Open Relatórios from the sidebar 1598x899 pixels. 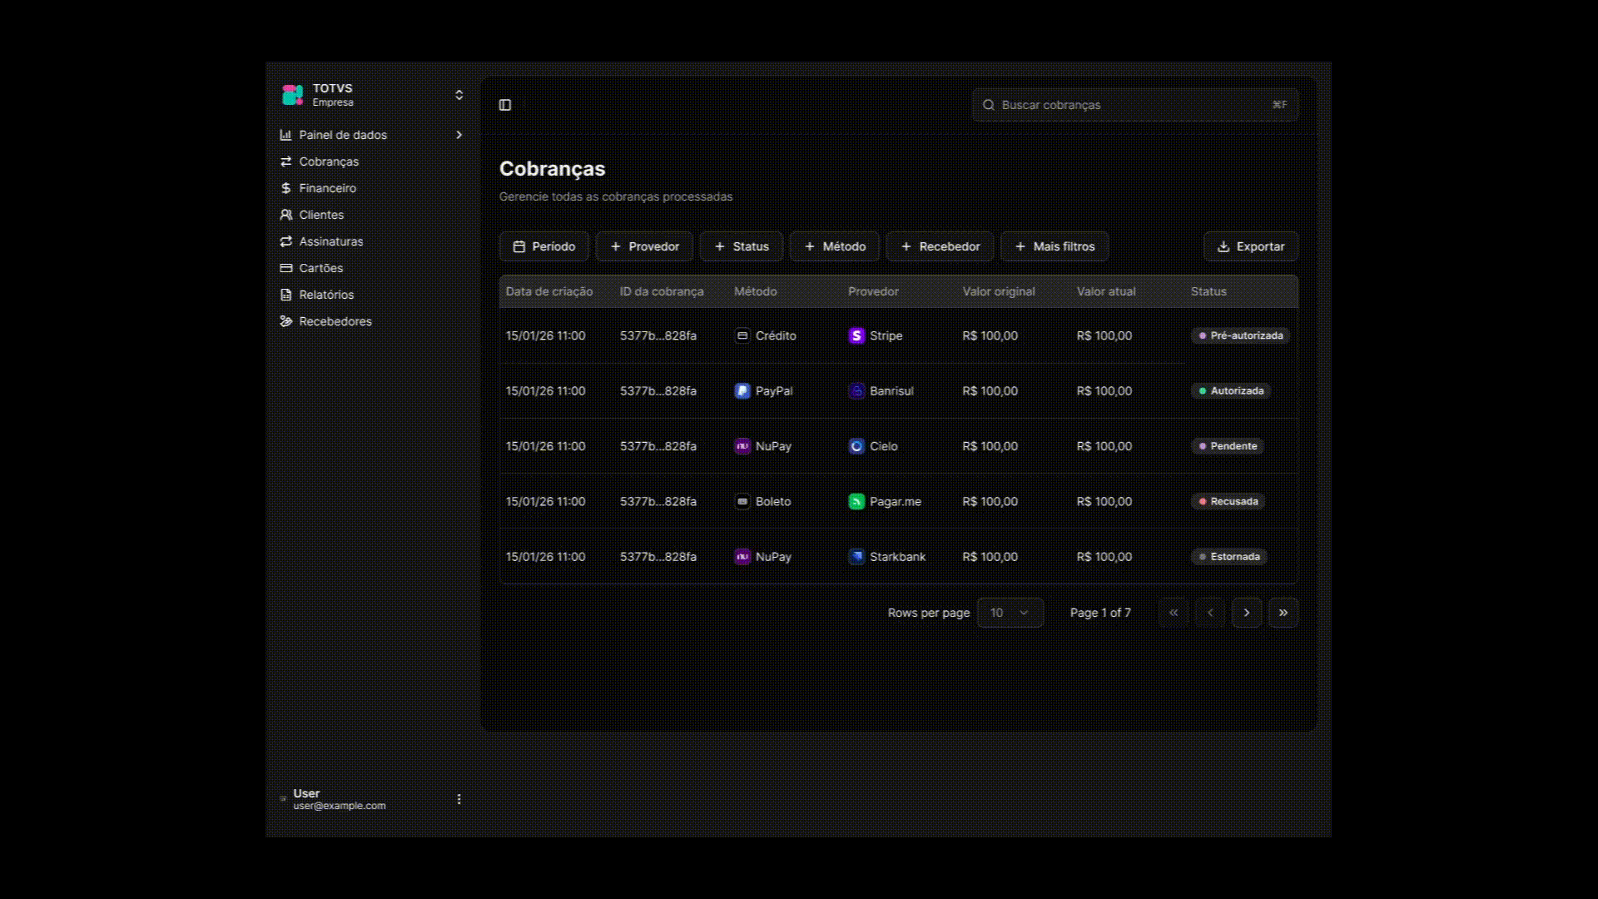(x=326, y=295)
